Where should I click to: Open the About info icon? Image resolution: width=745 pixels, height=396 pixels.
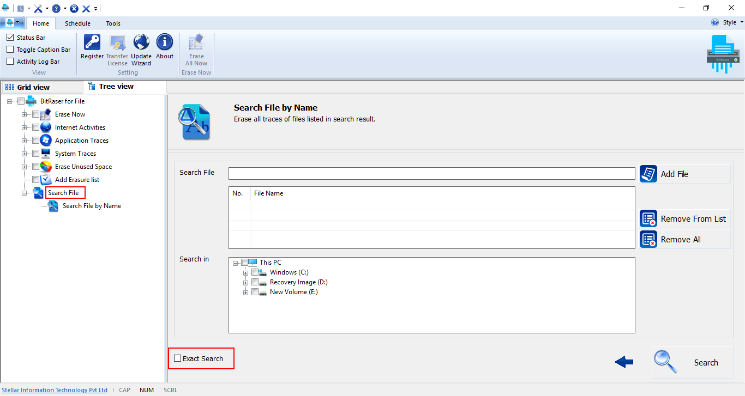click(165, 42)
